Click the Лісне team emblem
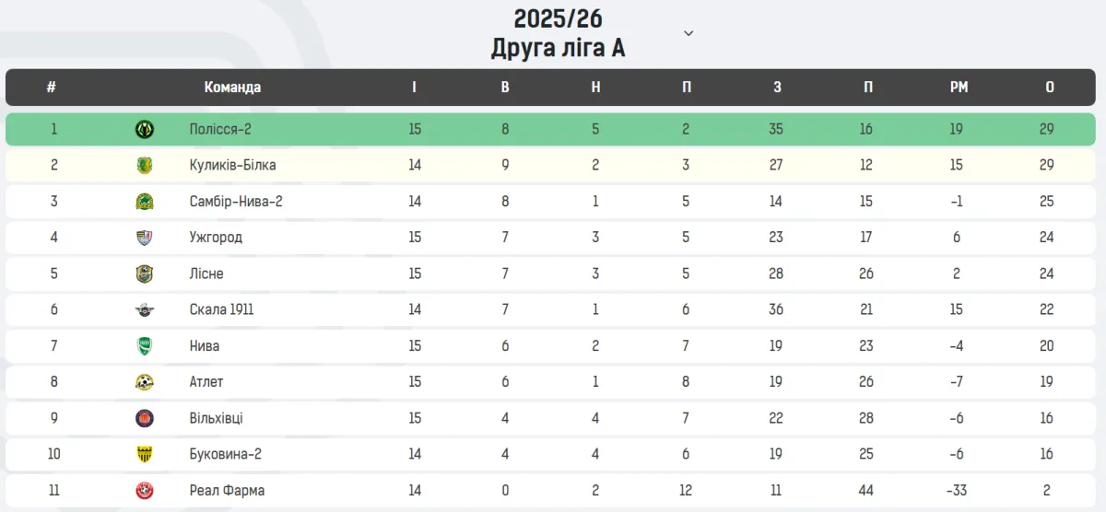The width and height of the screenshot is (1106, 512). (x=145, y=273)
